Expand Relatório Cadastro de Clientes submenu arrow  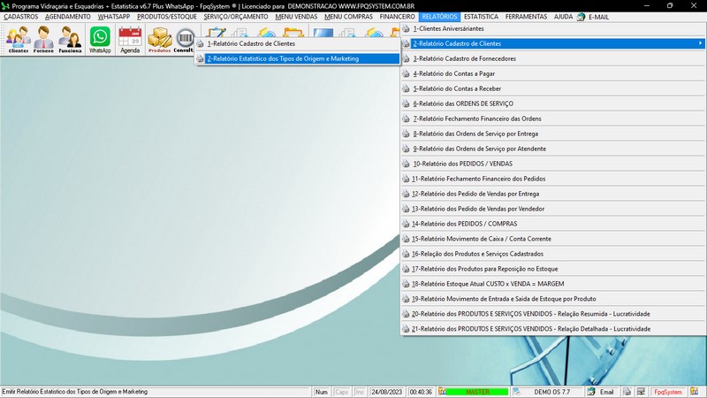click(700, 43)
